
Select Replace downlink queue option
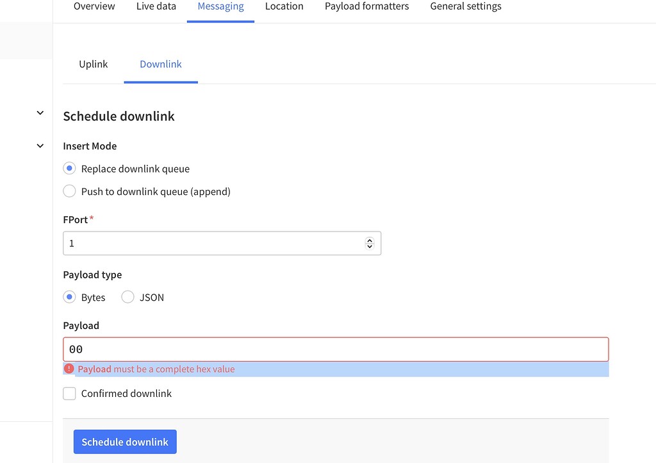click(70, 169)
